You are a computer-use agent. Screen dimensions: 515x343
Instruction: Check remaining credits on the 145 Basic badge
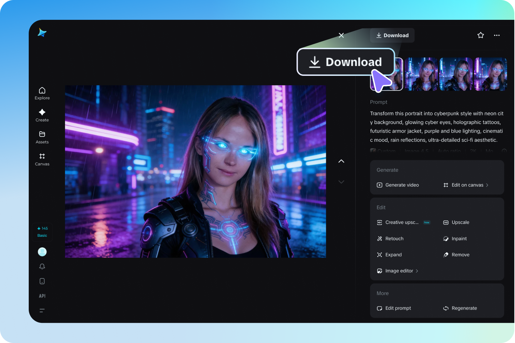(x=42, y=232)
